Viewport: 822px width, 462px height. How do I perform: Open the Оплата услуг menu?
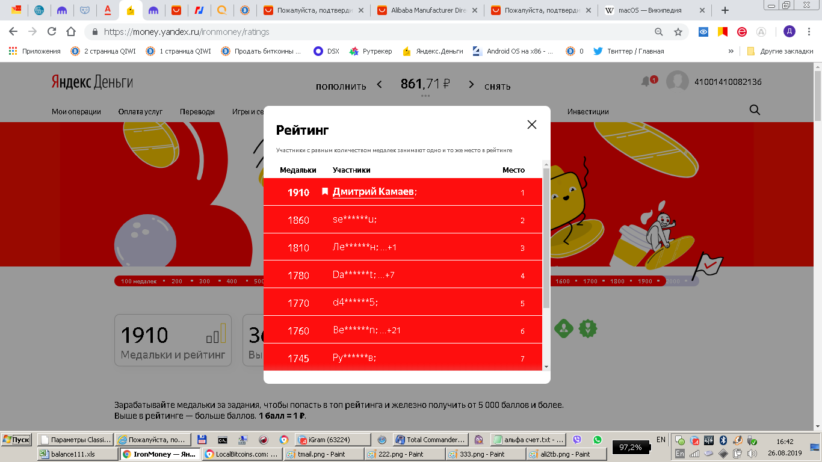pyautogui.click(x=140, y=111)
